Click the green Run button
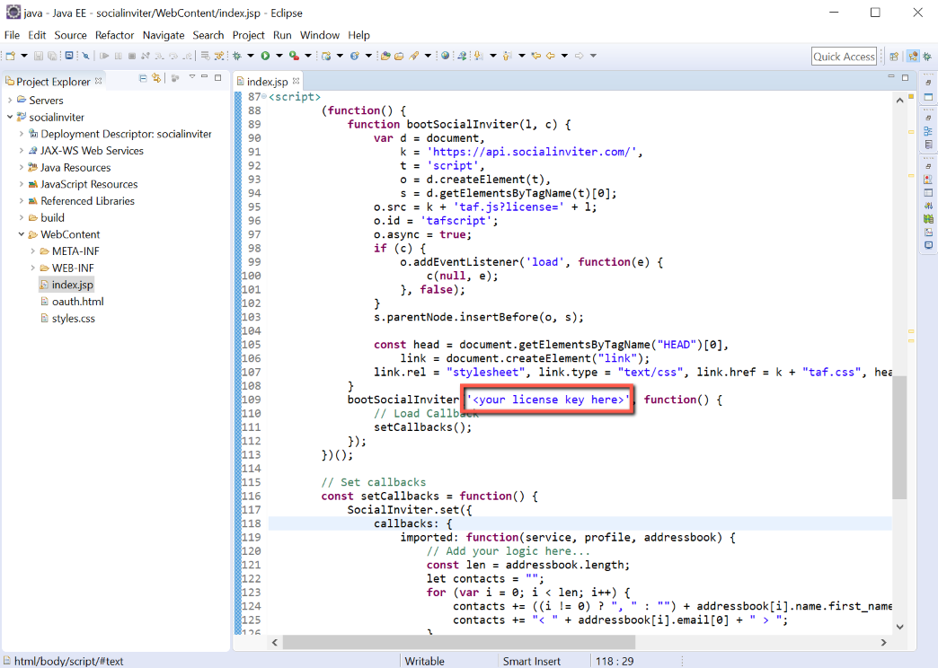 pos(265,56)
